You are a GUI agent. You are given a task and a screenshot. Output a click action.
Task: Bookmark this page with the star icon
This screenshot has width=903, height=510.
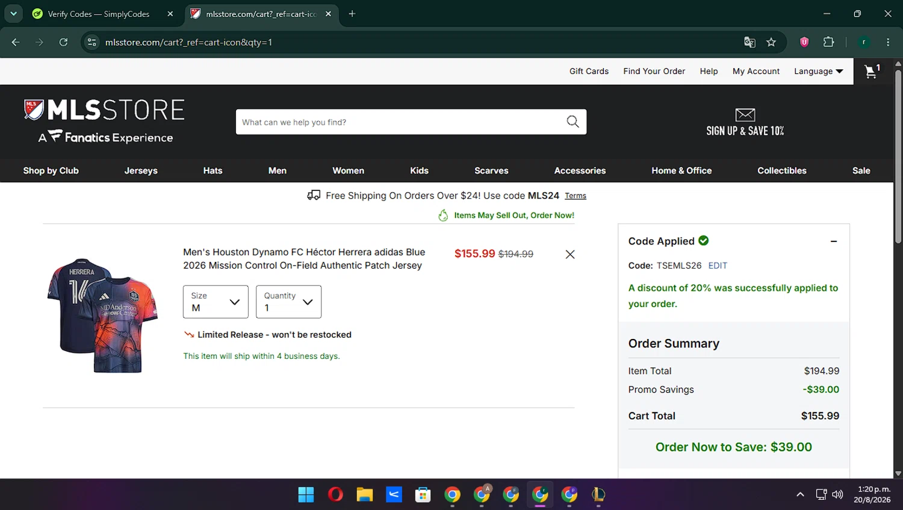(771, 42)
